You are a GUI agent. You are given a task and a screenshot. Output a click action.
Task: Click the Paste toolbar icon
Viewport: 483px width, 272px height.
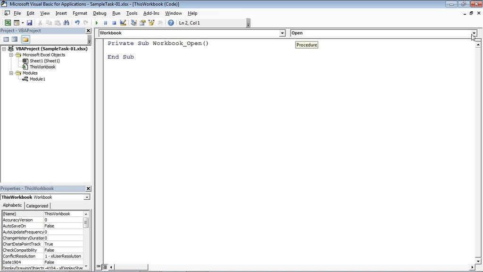[58, 23]
